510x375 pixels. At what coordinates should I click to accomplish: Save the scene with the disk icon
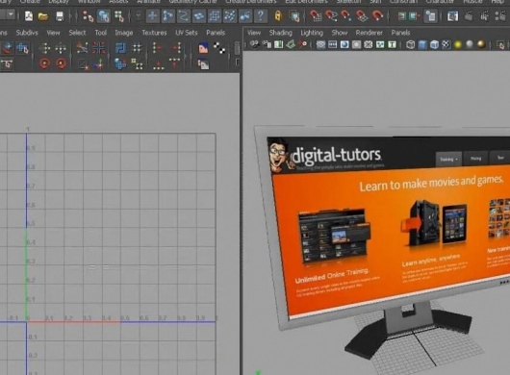[x=60, y=16]
